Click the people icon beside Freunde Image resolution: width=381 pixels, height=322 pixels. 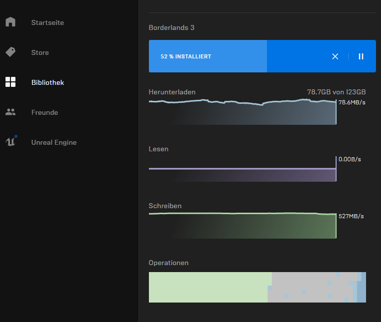click(10, 112)
